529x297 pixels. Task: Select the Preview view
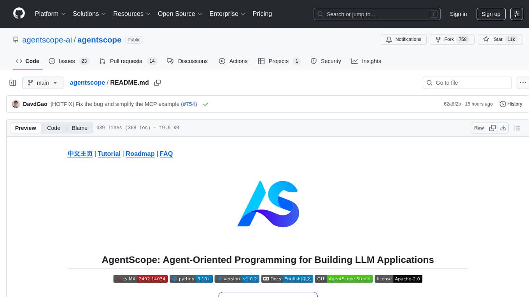[x=26, y=128]
